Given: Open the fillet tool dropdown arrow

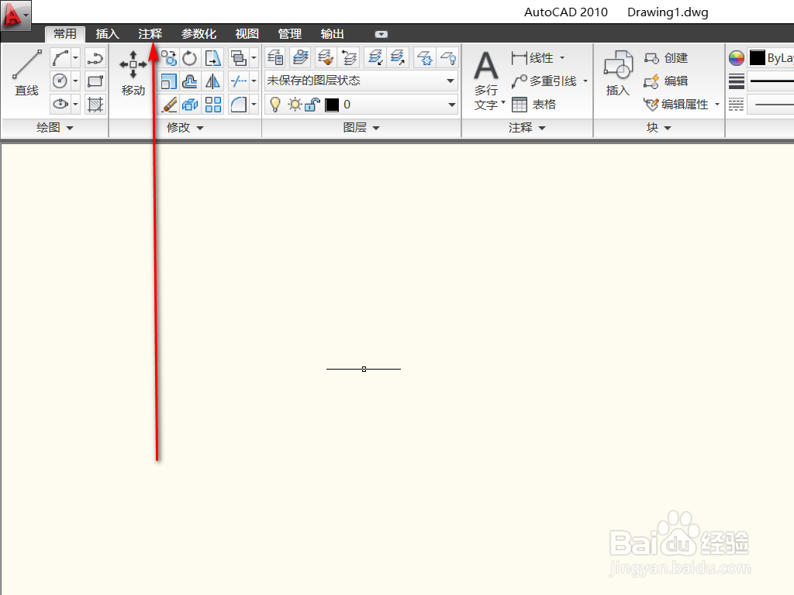Looking at the screenshot, I should (x=254, y=105).
